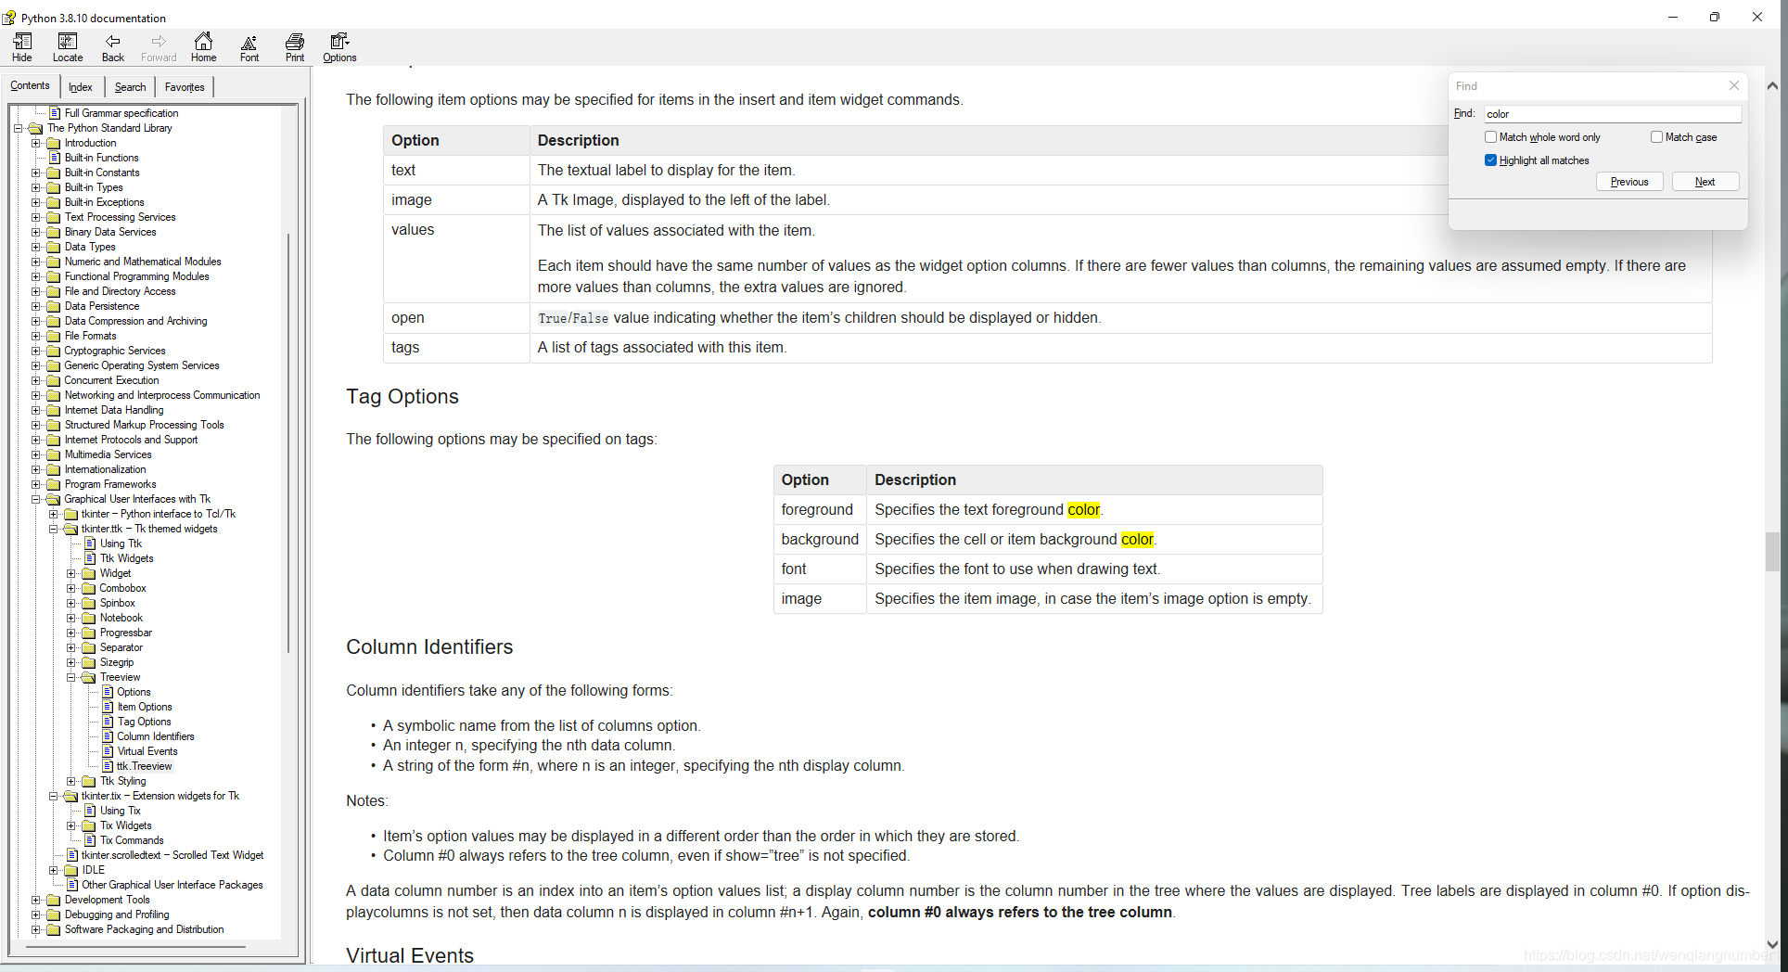The height and width of the screenshot is (972, 1788).
Task: Uncheck Highlight all matches
Action: [x=1491, y=160]
